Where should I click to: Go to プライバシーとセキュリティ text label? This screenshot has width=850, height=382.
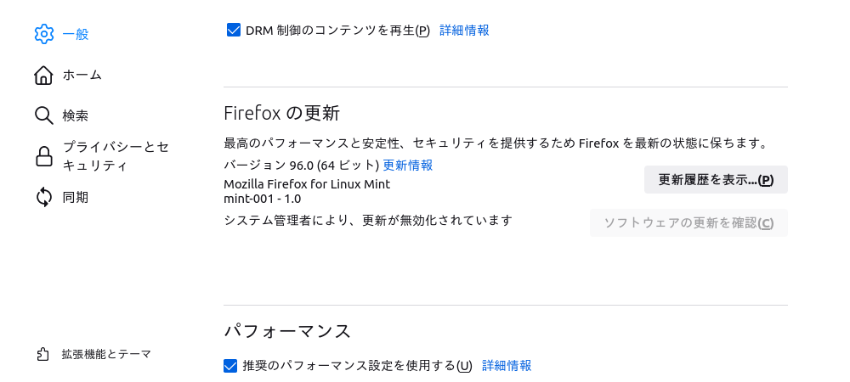[116, 156]
